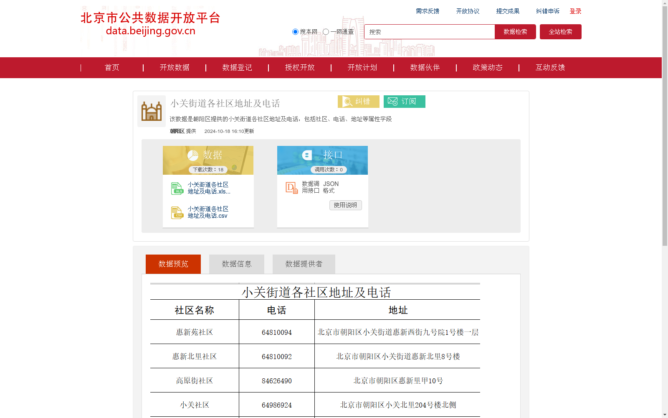The width and height of the screenshot is (668, 418).
Task: Click the update time 2024-10-18 16:10更新
Action: (229, 131)
